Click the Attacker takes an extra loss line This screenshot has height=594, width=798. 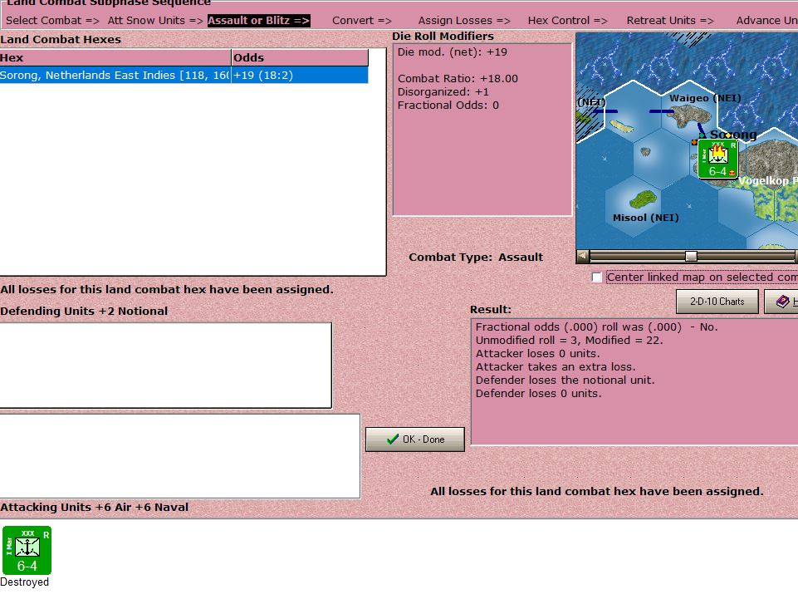pos(556,366)
